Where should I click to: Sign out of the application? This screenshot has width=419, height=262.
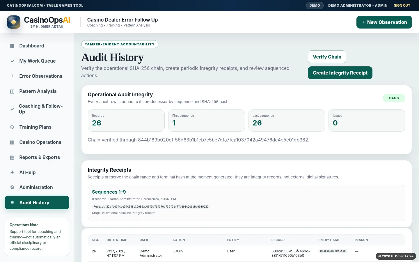click(402, 6)
